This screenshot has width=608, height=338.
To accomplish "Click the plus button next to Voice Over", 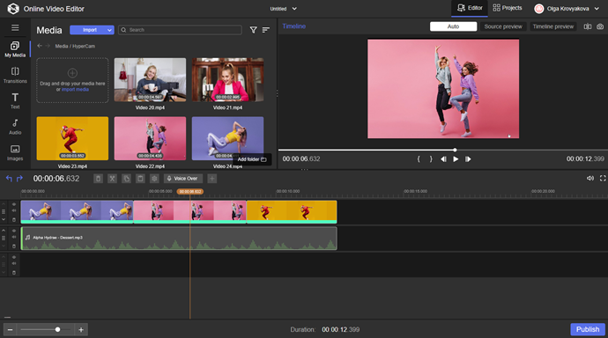I will (211, 179).
